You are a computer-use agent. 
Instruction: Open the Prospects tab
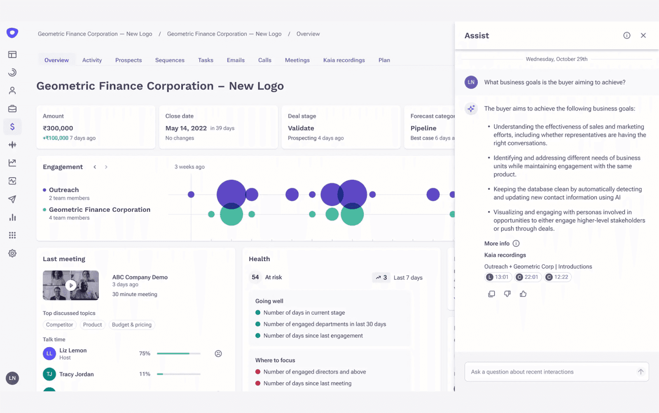pos(129,60)
